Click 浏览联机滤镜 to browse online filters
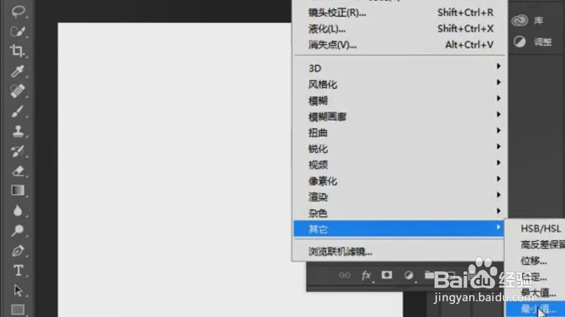 (340, 251)
